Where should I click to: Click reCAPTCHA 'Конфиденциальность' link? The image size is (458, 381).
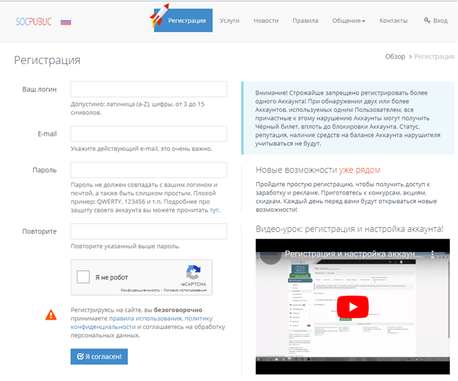[x=140, y=290]
